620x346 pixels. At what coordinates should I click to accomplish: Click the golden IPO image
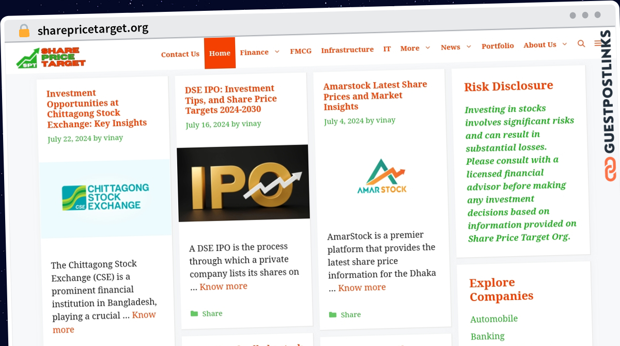click(243, 183)
